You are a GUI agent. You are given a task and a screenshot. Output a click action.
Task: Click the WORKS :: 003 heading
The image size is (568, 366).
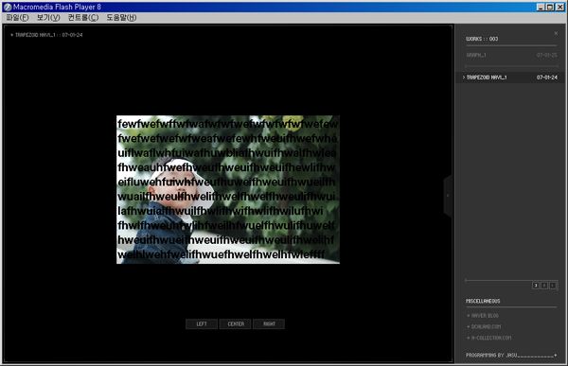[482, 39]
